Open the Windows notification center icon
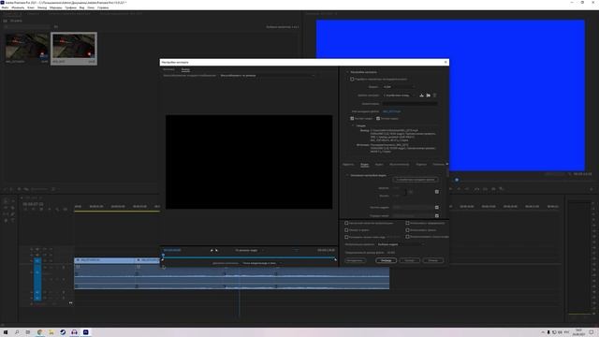 591,332
